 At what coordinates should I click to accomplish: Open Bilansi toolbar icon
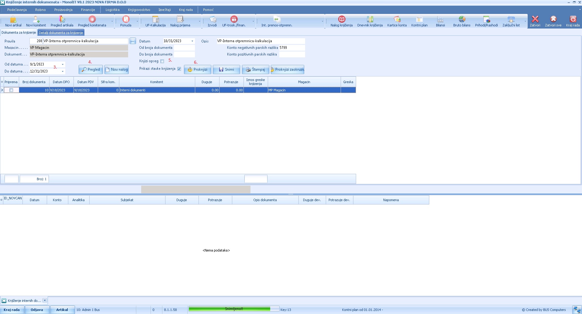click(x=440, y=21)
